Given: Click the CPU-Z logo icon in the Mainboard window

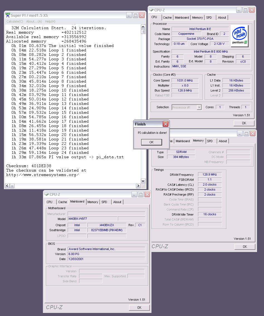Looking at the screenshot, I should click(x=47, y=194).
